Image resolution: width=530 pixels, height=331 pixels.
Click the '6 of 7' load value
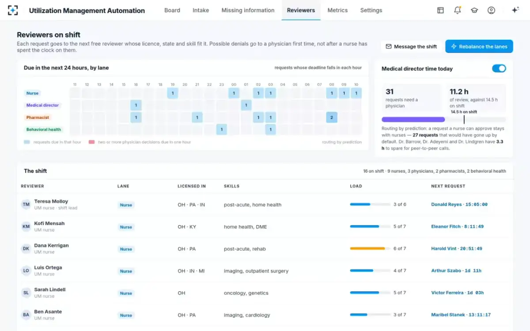(400, 248)
